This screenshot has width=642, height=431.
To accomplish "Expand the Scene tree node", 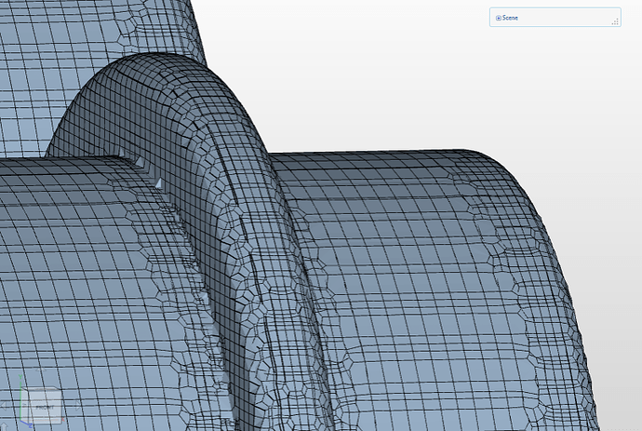I will [499, 18].
